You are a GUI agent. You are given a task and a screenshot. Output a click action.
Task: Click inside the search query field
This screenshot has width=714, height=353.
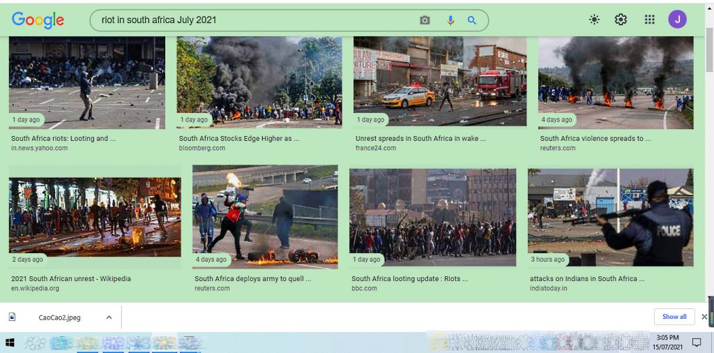pos(251,20)
